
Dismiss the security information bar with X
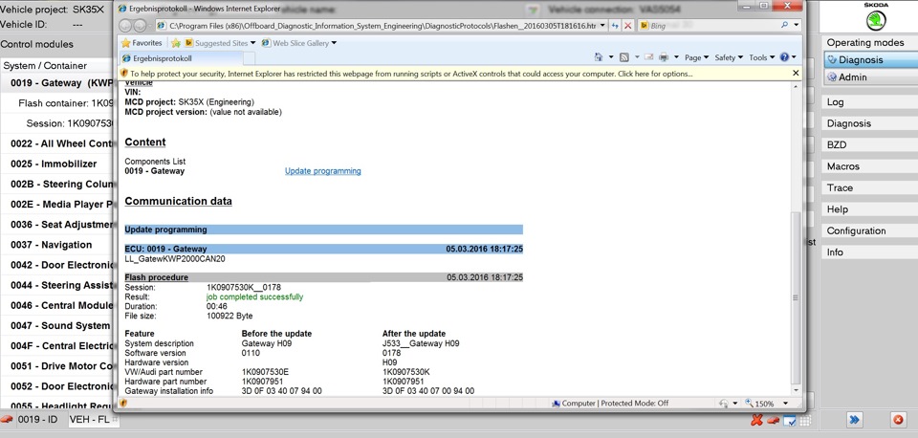pyautogui.click(x=796, y=74)
